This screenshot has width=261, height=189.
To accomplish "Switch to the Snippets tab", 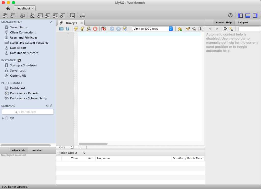I will [x=243, y=22].
